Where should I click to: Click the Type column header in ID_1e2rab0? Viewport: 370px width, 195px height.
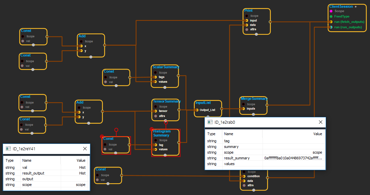tap(211, 134)
